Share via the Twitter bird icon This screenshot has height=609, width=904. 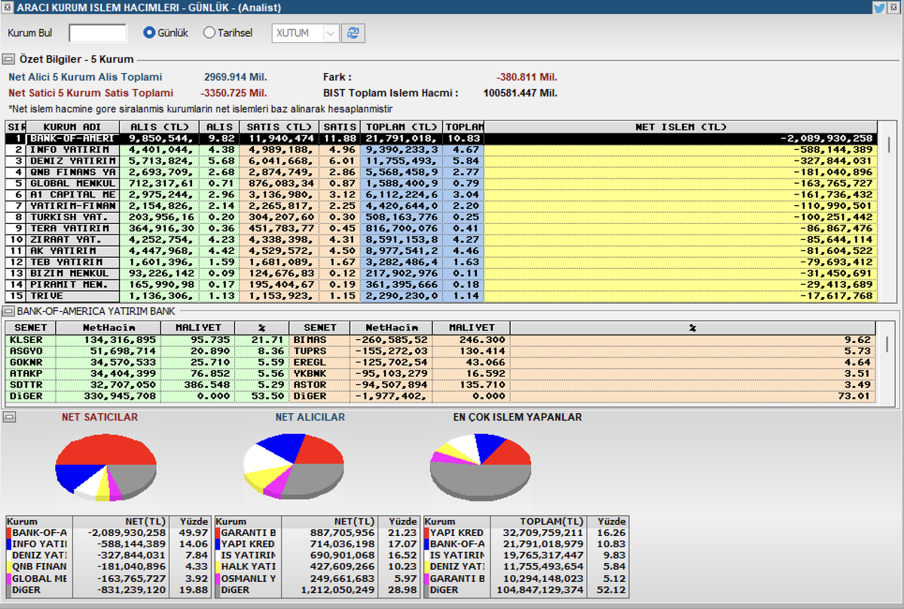click(x=878, y=8)
